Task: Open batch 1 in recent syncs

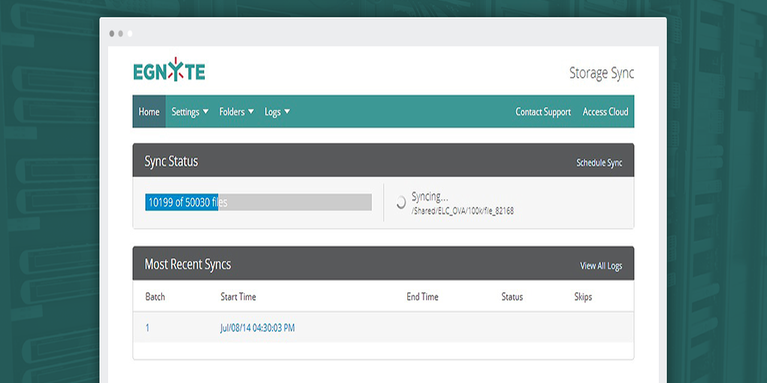Action: point(147,328)
